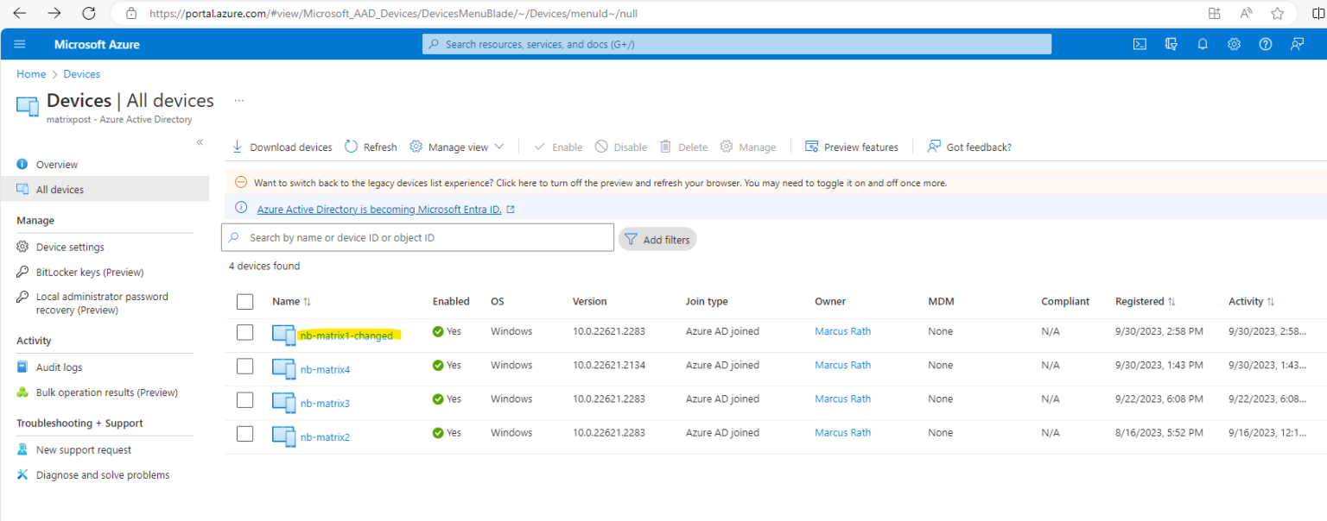Select all devices via header checkbox

tap(244, 301)
